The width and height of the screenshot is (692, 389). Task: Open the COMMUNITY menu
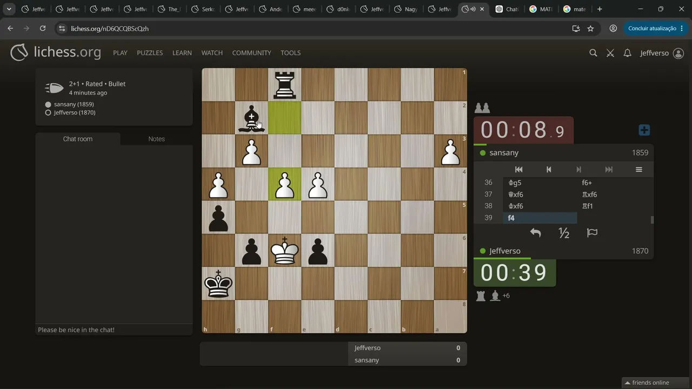(x=251, y=53)
